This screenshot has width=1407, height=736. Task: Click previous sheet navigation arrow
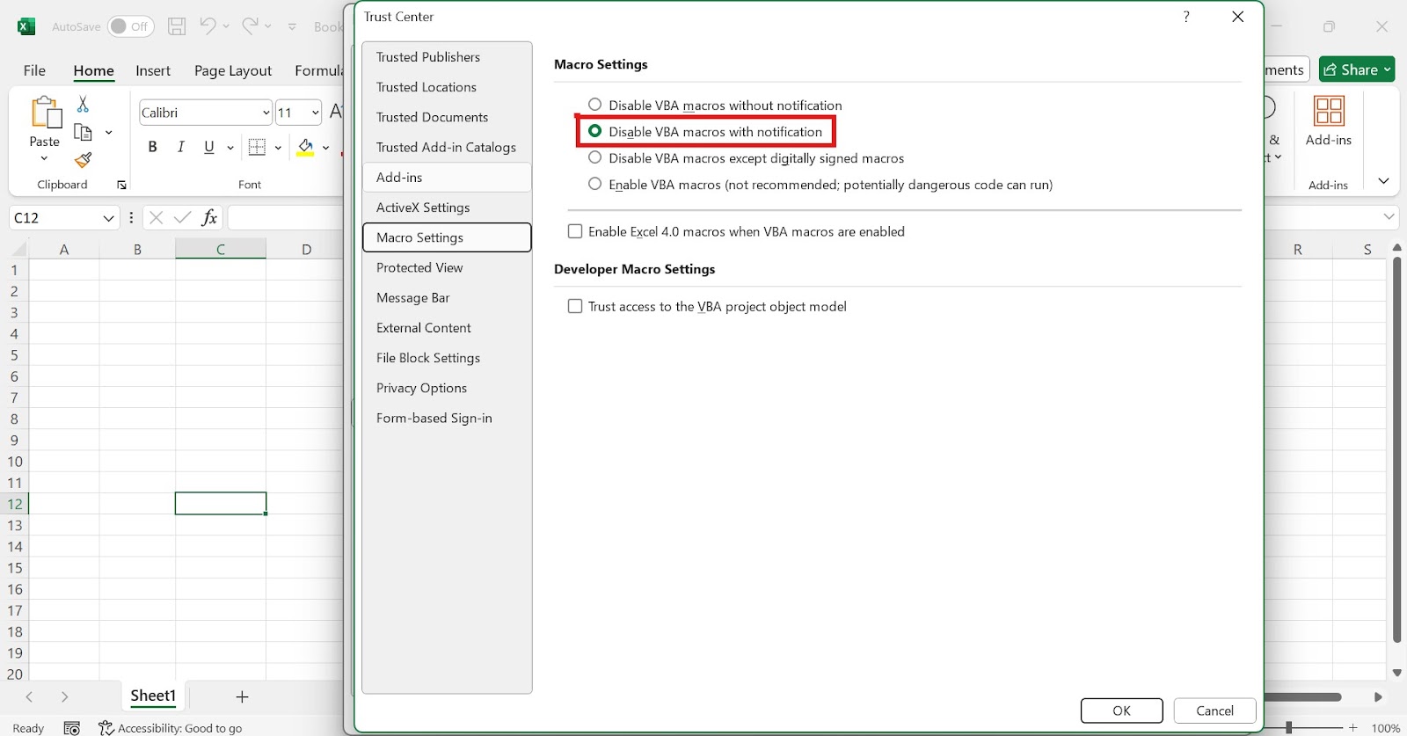29,696
